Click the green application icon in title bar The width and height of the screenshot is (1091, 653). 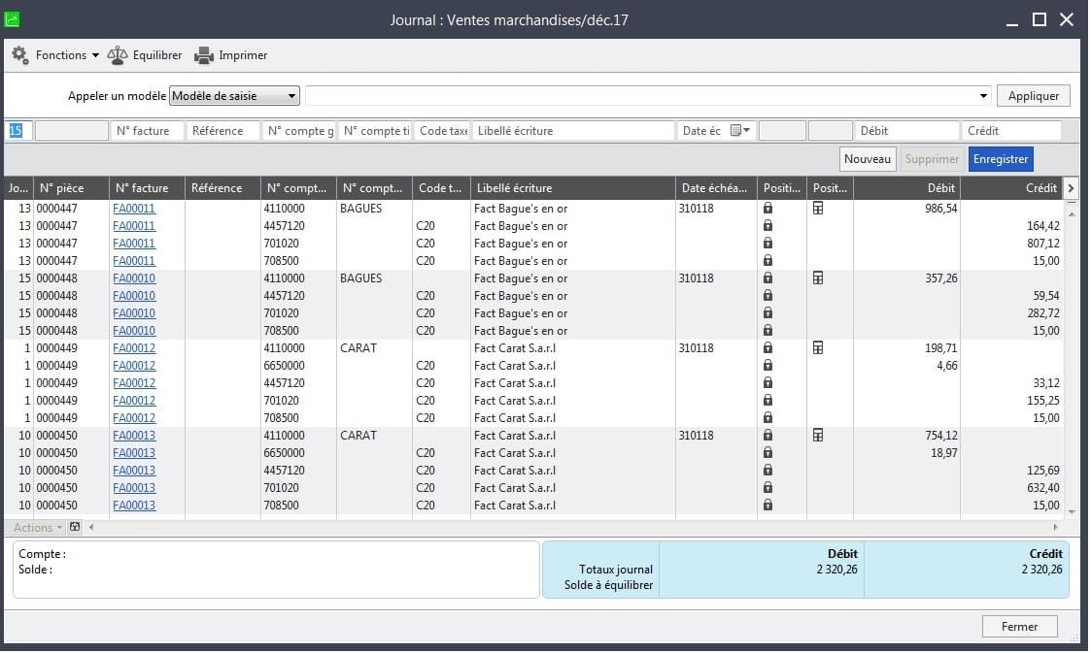12,19
